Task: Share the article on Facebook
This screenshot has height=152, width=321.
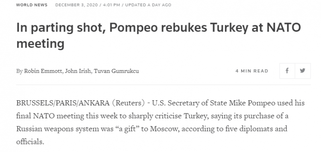Action: [287, 71]
